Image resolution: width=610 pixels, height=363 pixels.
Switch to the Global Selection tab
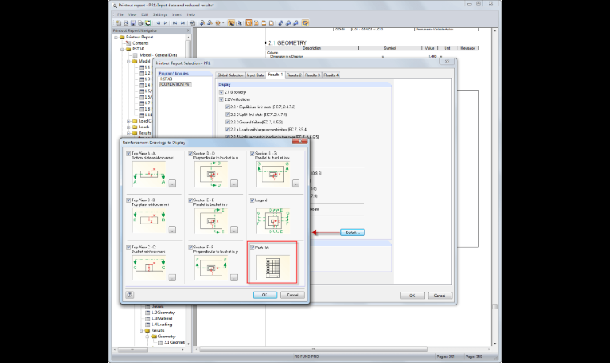point(230,75)
